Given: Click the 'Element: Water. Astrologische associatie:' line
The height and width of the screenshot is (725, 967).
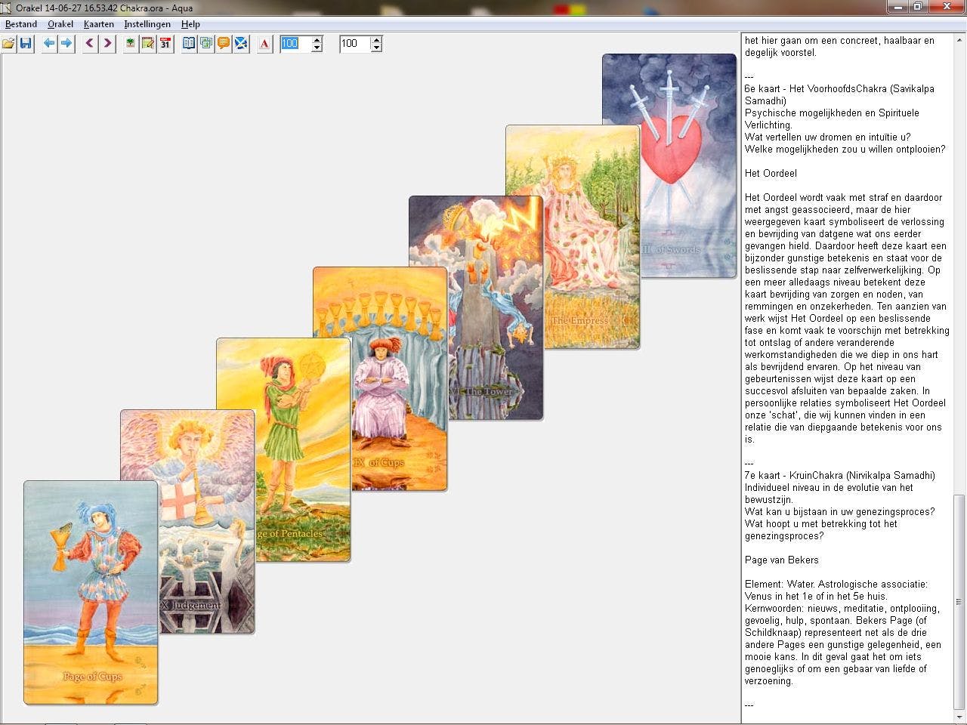Looking at the screenshot, I should pos(836,584).
